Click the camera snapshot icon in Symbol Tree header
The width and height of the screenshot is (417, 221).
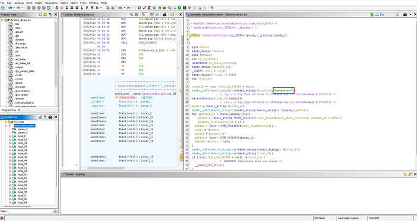click(50, 117)
